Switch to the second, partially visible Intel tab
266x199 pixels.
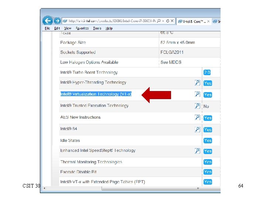pyautogui.click(x=216, y=21)
